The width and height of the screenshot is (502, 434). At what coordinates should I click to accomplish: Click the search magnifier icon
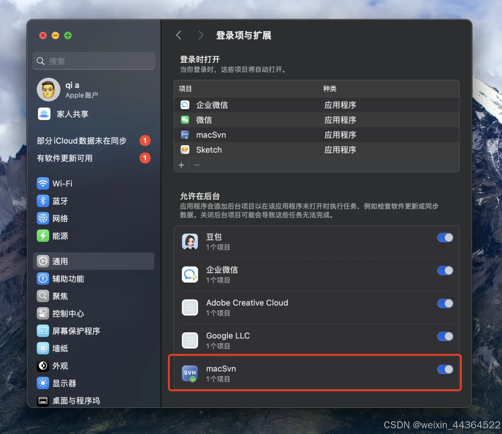(x=40, y=61)
